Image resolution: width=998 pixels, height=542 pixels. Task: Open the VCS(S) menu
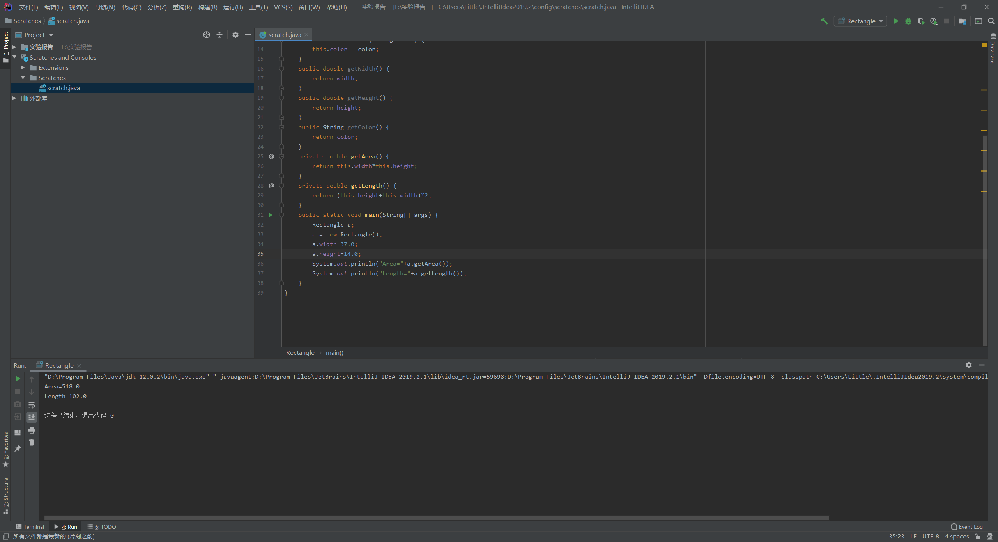tap(283, 7)
